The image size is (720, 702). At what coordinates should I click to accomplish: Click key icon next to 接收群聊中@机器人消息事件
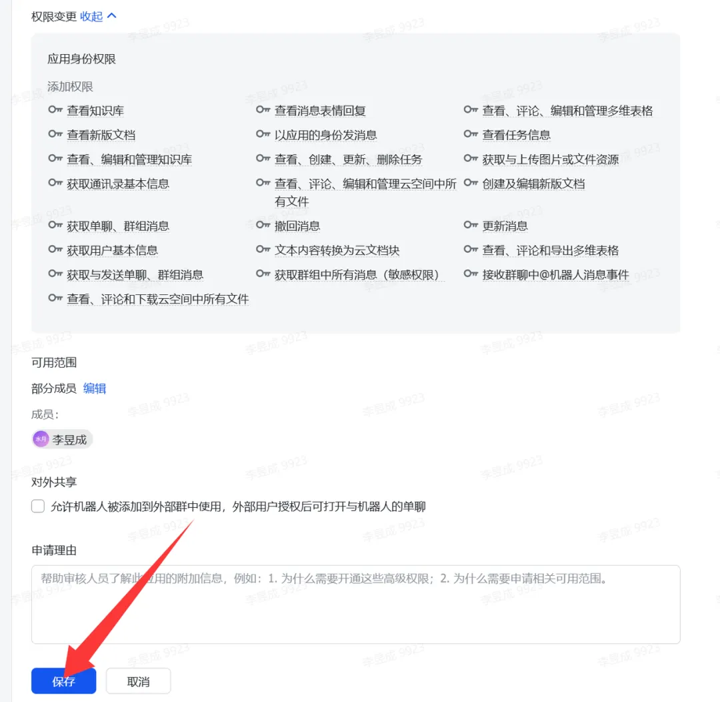(471, 274)
